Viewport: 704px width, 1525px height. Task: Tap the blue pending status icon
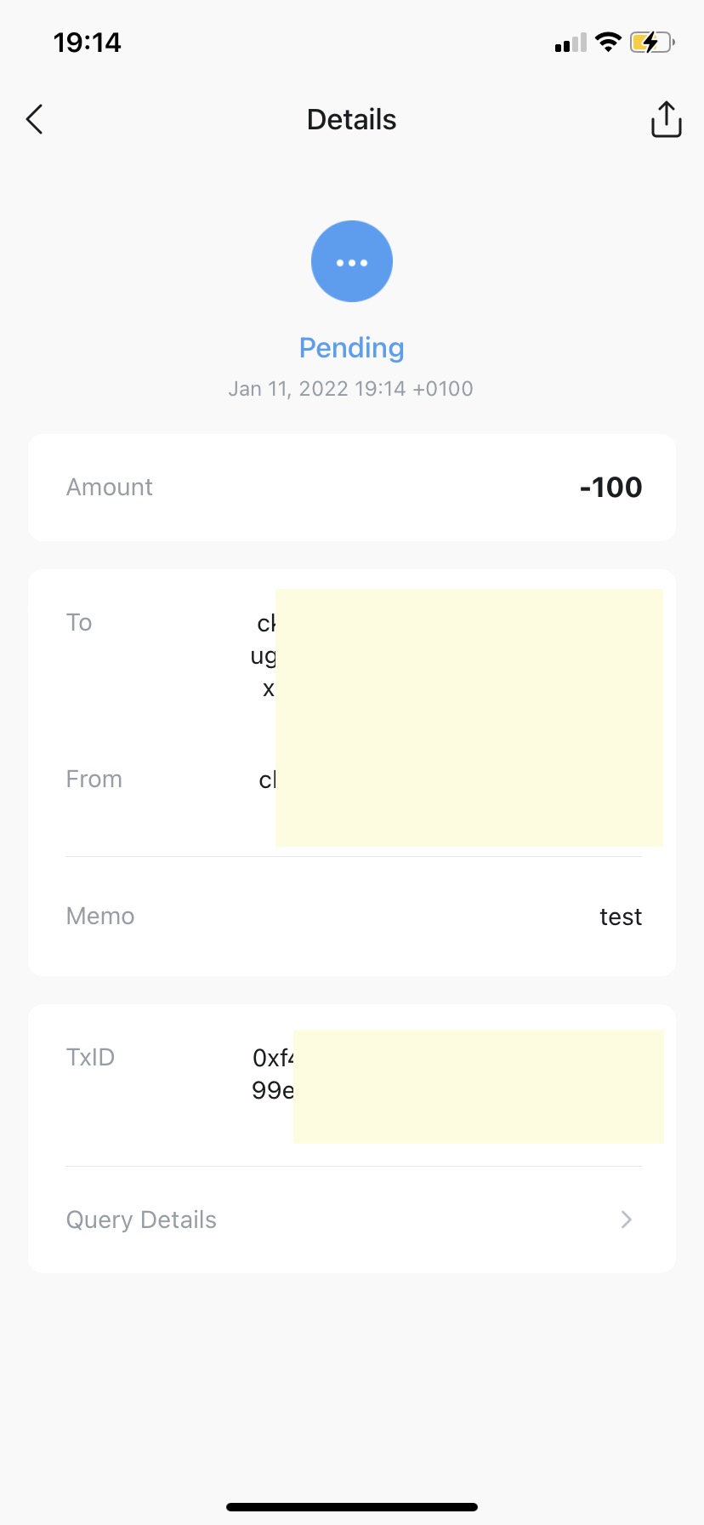pos(352,261)
